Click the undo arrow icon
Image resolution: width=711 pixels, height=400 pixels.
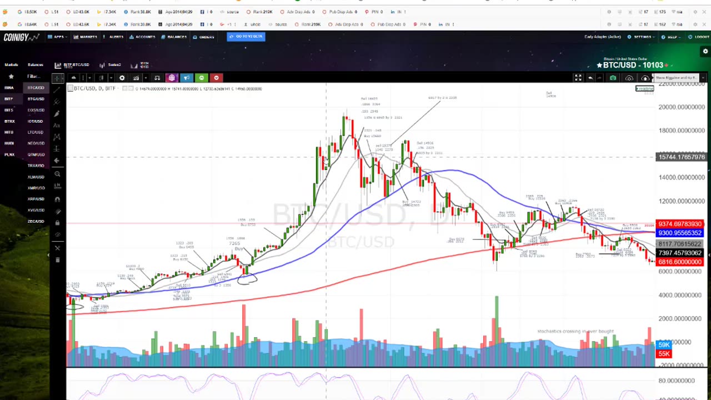590,78
